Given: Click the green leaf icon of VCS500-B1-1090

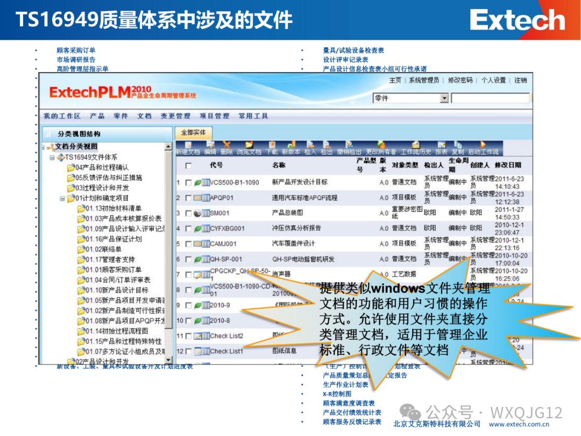Looking at the screenshot, I should pos(198,183).
